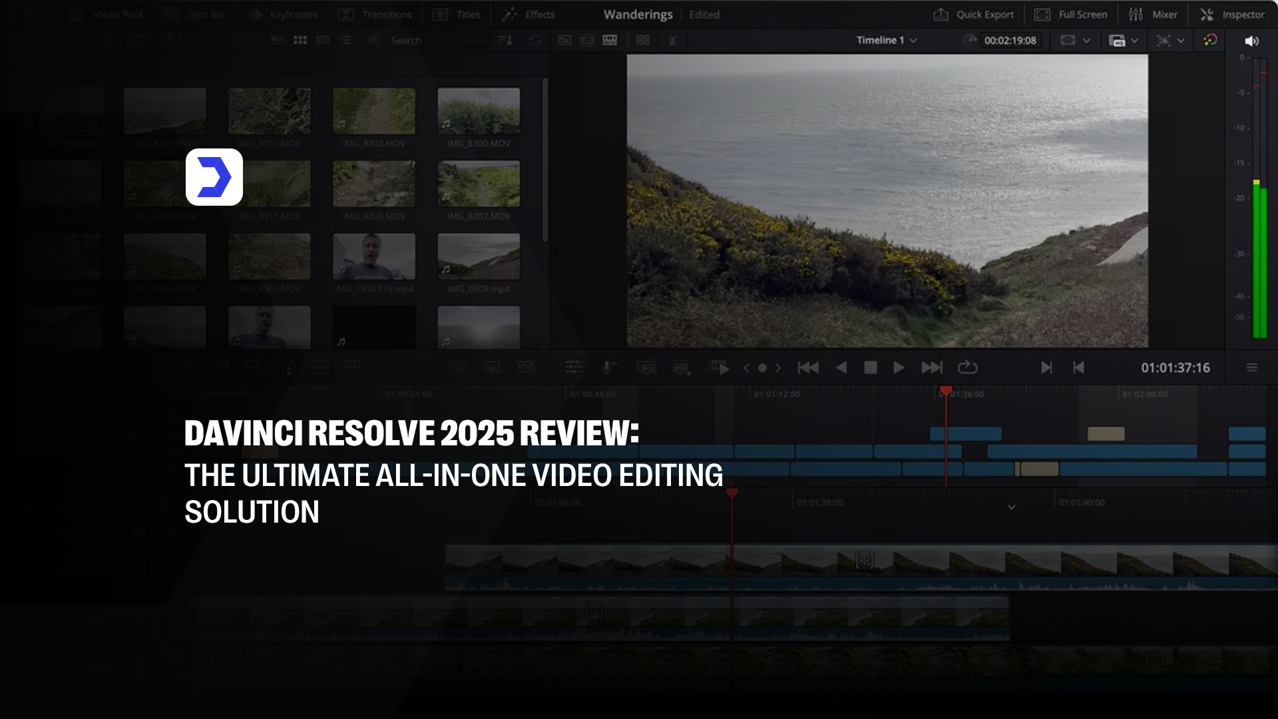Screen dimensions: 1278x719
Task: Click the 01:01:37:16 timecode display
Action: (1175, 367)
